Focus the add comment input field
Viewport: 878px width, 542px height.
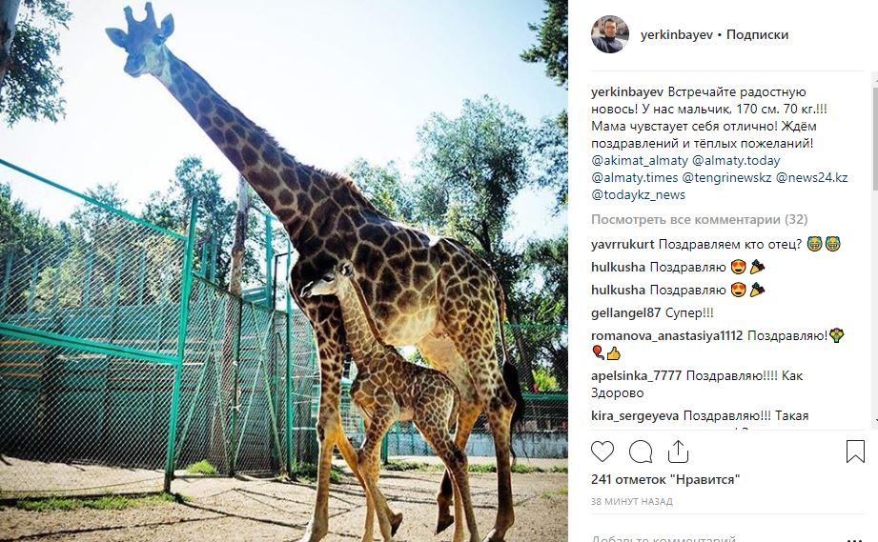tap(717, 537)
